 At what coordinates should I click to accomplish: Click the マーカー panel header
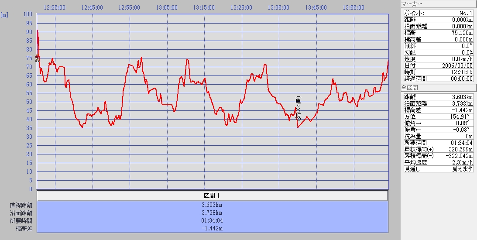click(438, 4)
